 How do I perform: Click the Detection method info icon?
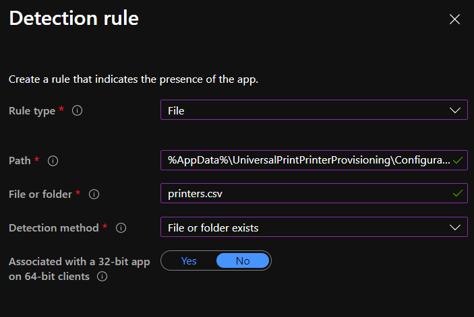(x=121, y=228)
